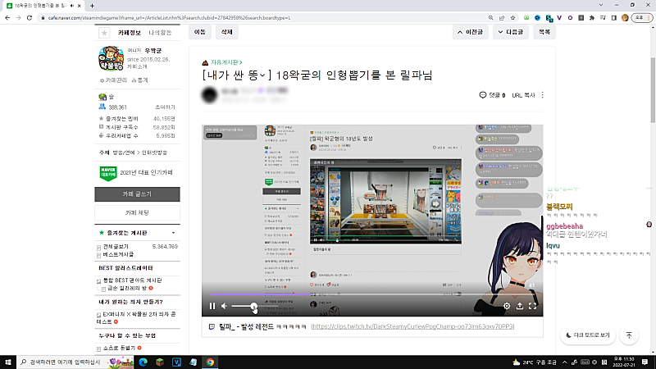Mute the video player speaker icon

[x=224, y=306]
